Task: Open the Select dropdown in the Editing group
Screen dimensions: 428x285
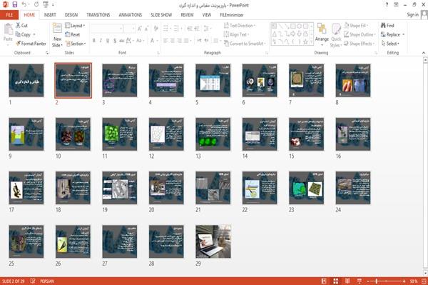Action: click(x=390, y=44)
